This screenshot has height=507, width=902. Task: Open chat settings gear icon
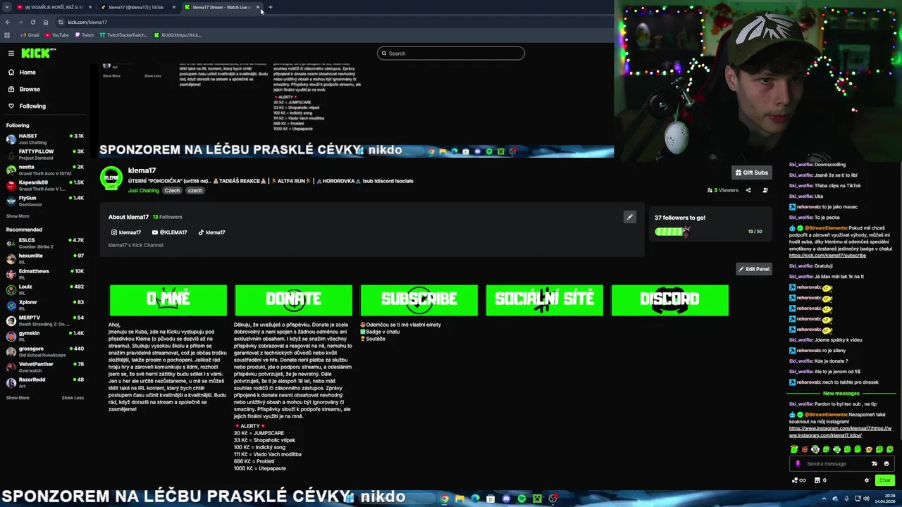(867, 480)
